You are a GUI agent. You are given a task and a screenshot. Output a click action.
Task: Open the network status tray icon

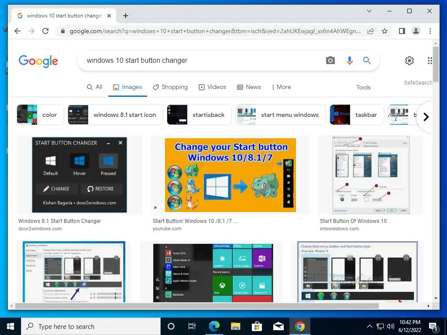pos(380,326)
